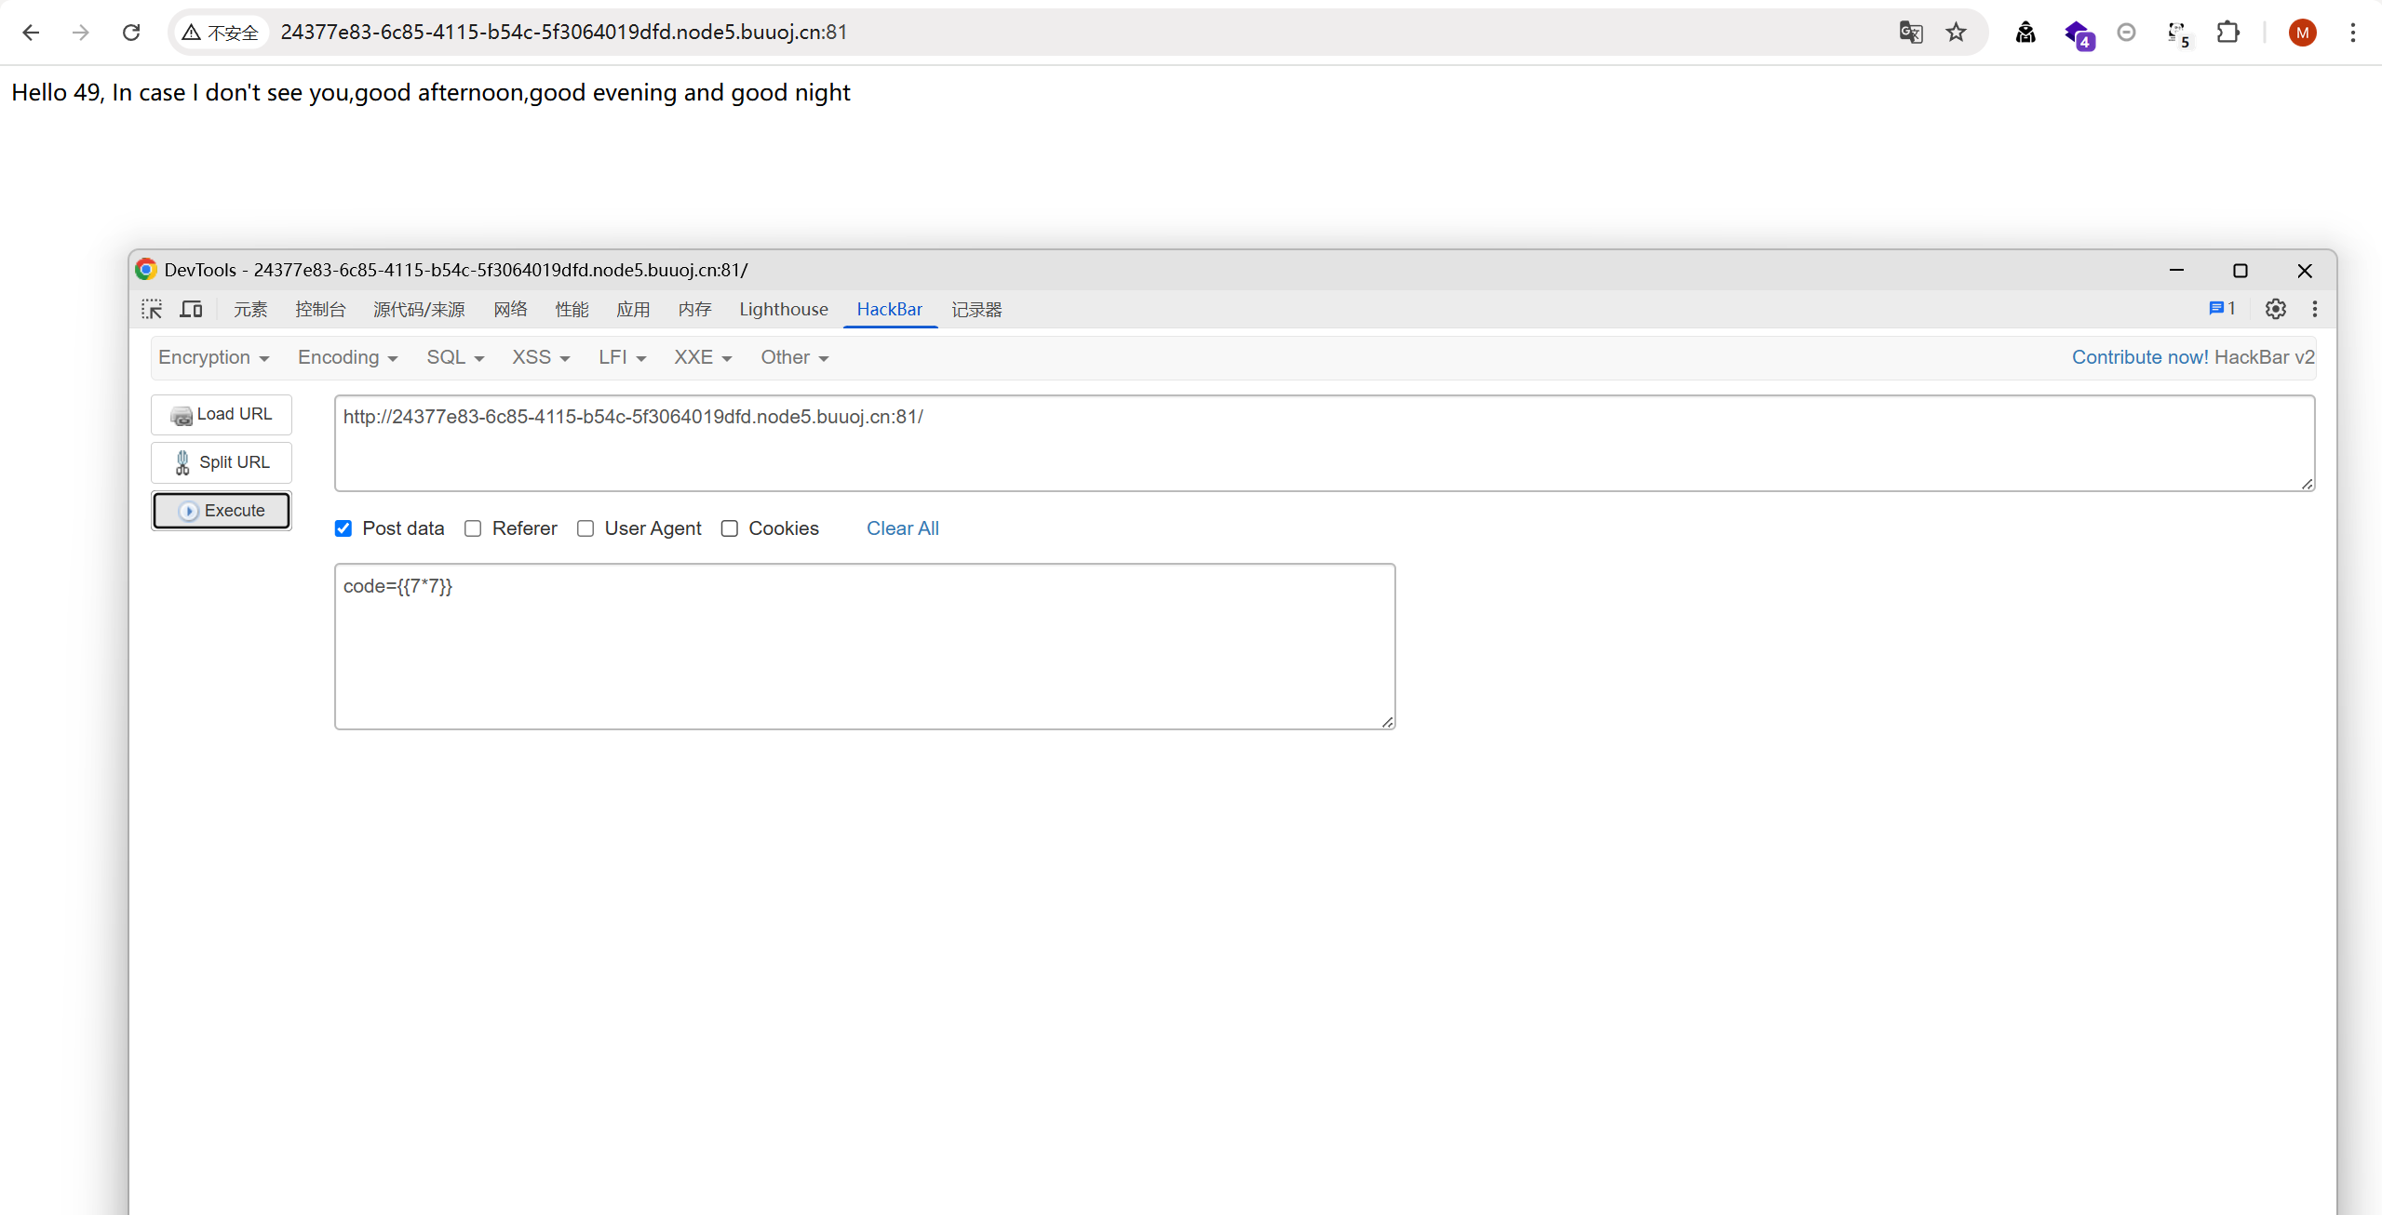Uncheck the Post data checkbox
The image size is (2382, 1215).
(343, 528)
